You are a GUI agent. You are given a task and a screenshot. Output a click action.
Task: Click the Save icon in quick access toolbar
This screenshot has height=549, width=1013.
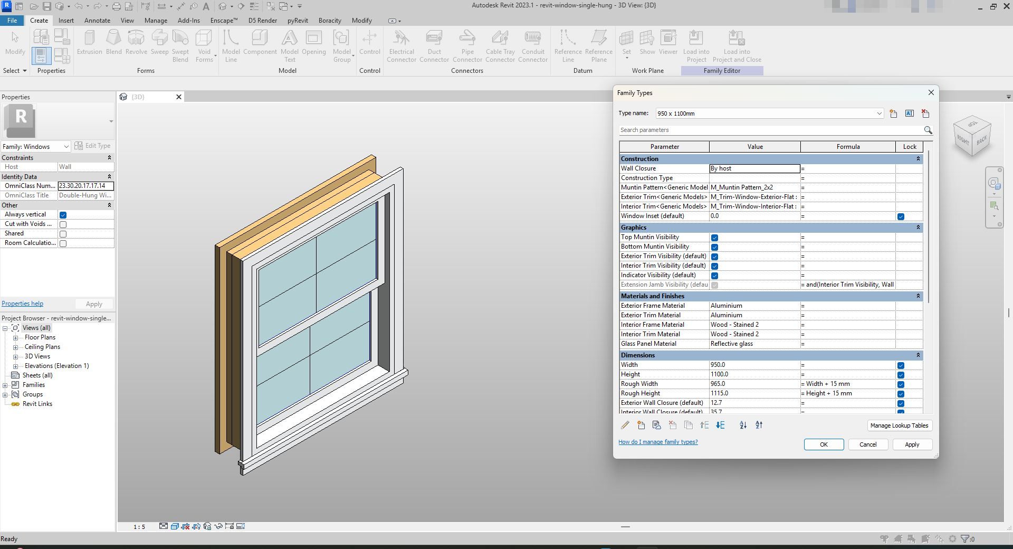pyautogui.click(x=47, y=6)
